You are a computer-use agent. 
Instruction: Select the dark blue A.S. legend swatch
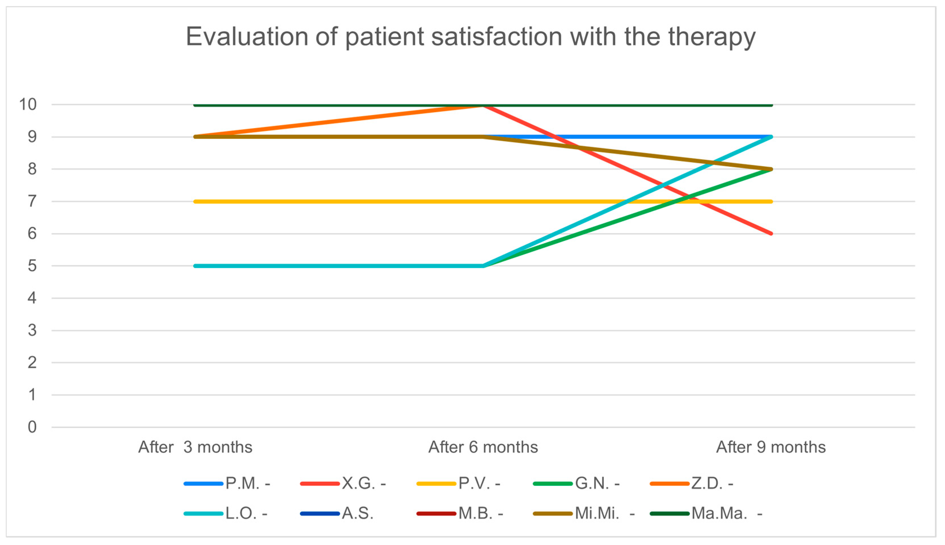[x=320, y=514]
